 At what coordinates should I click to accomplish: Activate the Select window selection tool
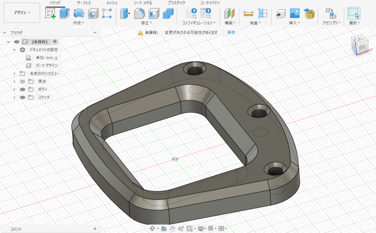(354, 14)
